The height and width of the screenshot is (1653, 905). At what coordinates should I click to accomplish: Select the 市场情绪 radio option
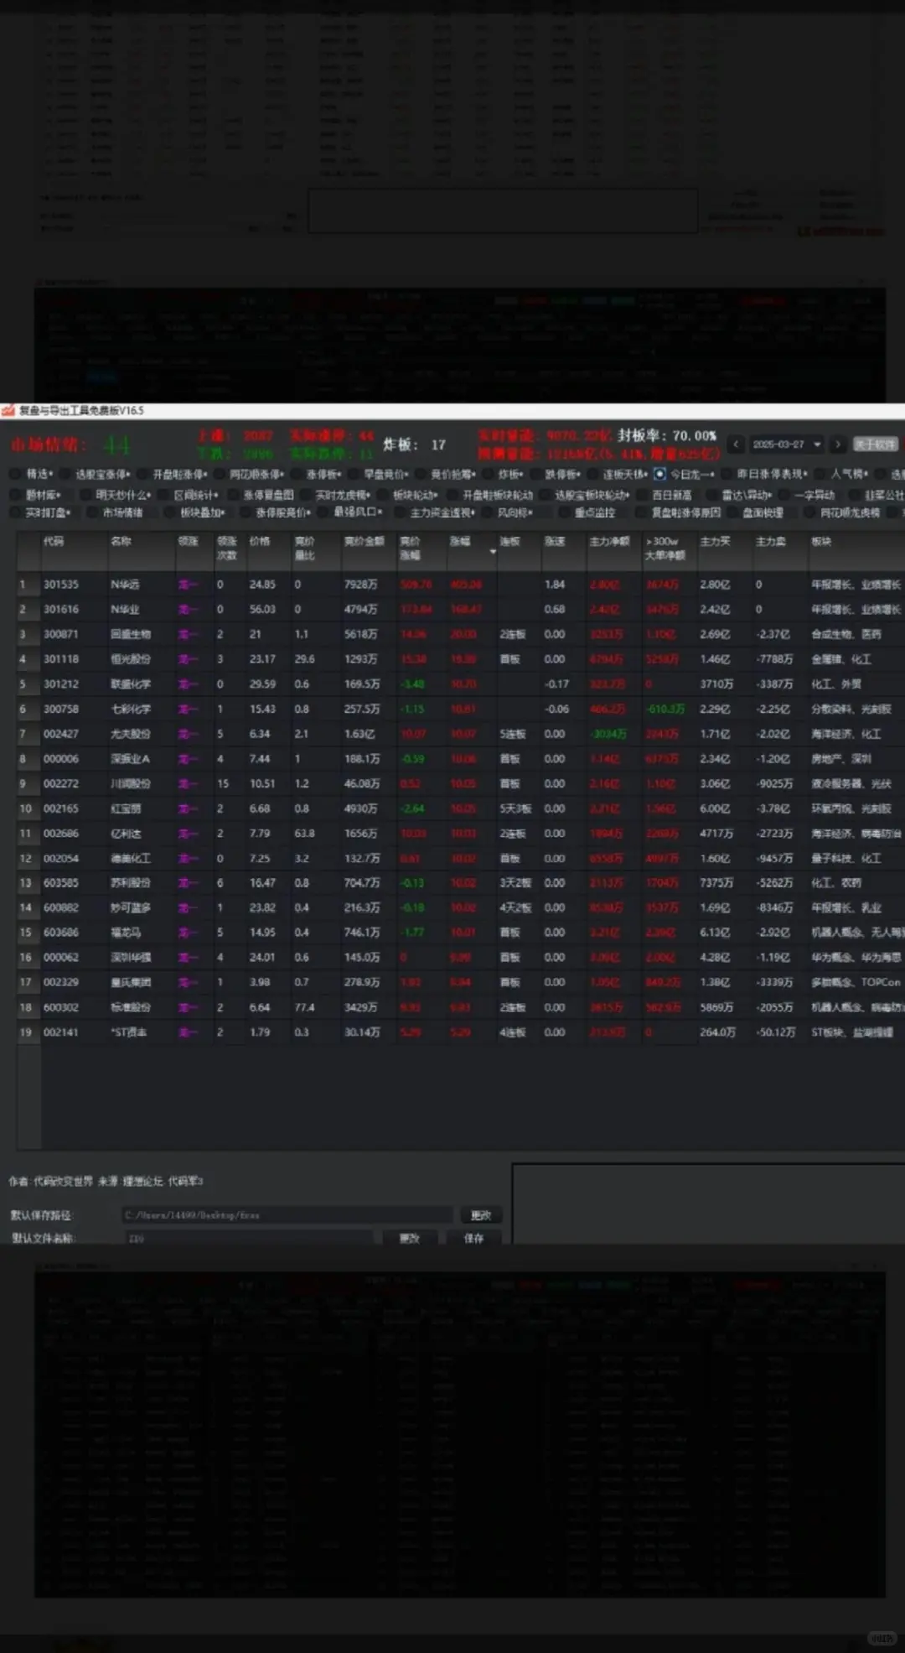coord(116,512)
